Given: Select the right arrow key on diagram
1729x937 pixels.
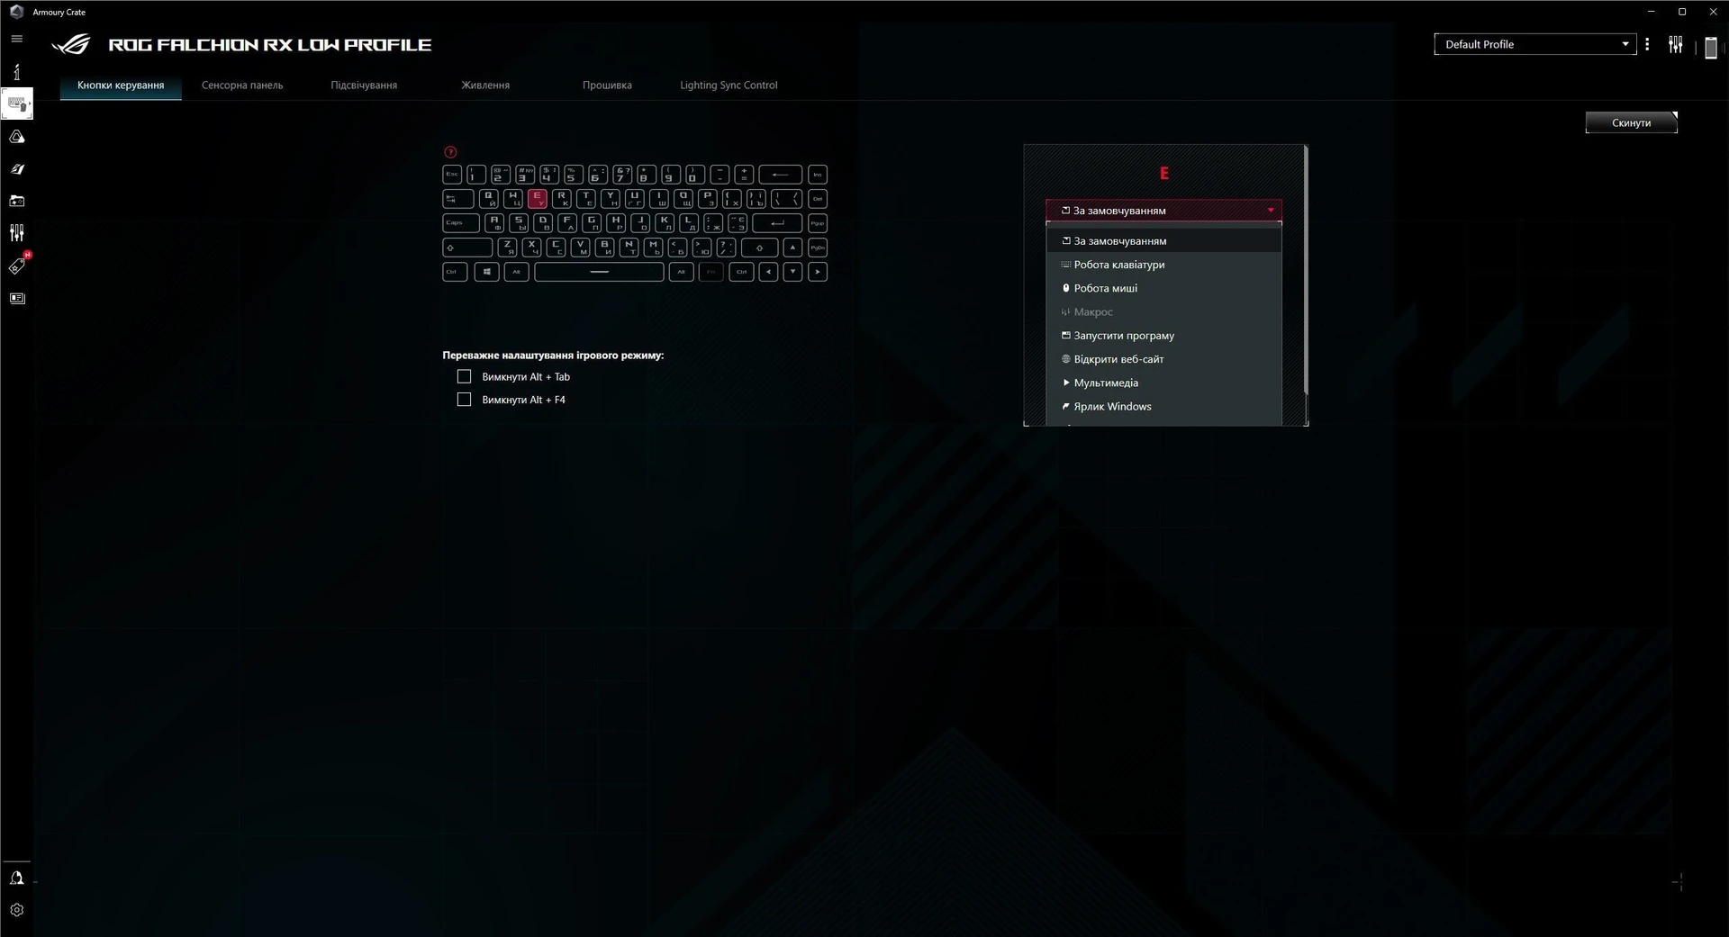Looking at the screenshot, I should pos(818,272).
